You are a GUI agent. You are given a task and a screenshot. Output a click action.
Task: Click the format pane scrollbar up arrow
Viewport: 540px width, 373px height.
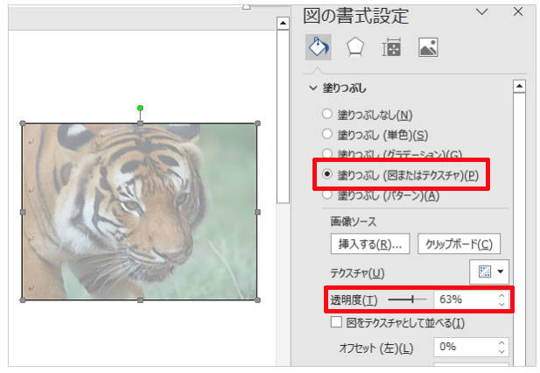tap(519, 86)
